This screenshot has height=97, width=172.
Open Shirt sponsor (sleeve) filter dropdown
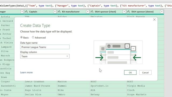coord(162,12)
